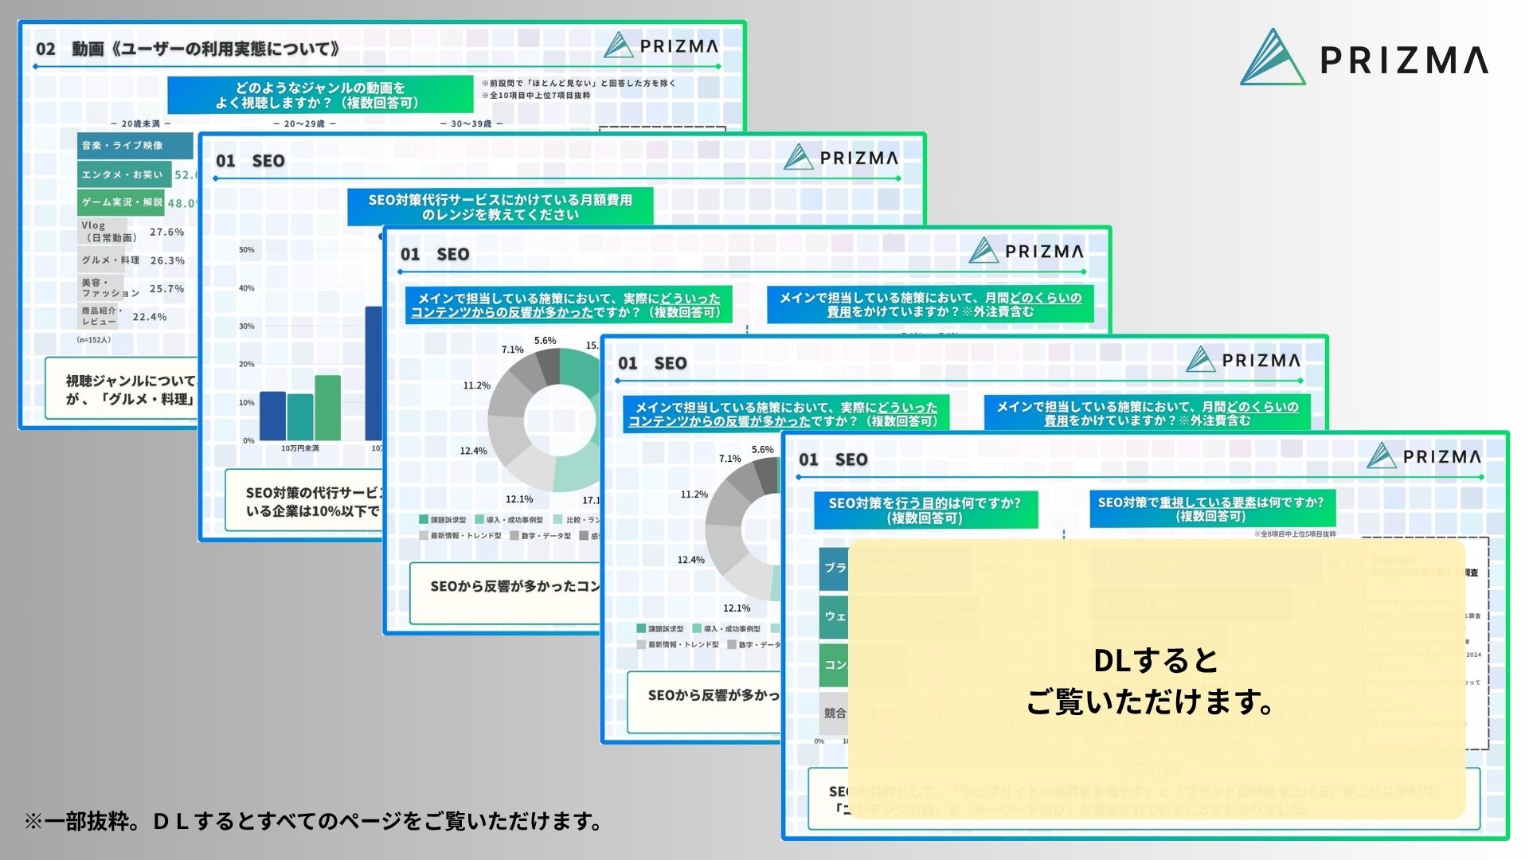Click the '※一部抜粋' footnote text at bottom
Screen dimensions: 1529x860
click(x=313, y=821)
